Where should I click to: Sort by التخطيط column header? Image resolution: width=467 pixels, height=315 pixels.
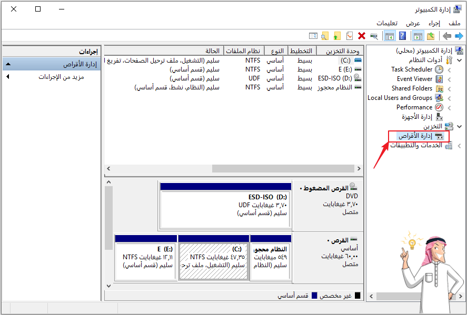point(301,51)
